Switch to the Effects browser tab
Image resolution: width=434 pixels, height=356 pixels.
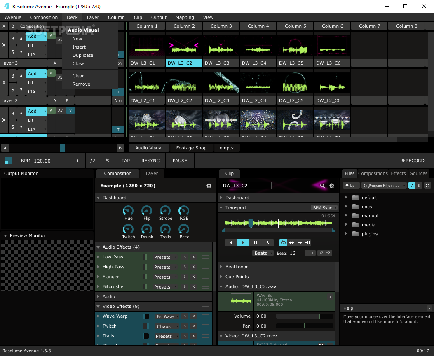[x=398, y=173]
